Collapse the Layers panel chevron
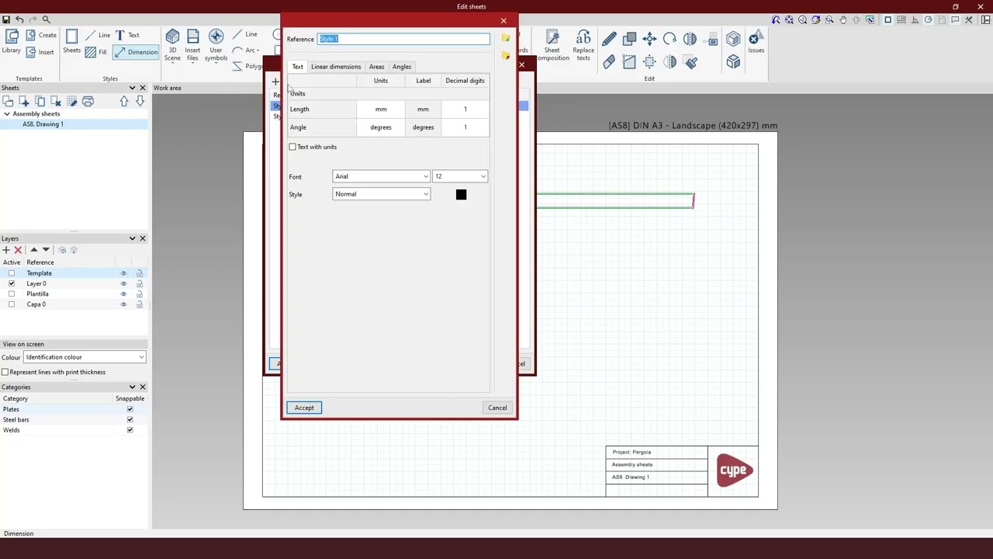 tap(132, 238)
